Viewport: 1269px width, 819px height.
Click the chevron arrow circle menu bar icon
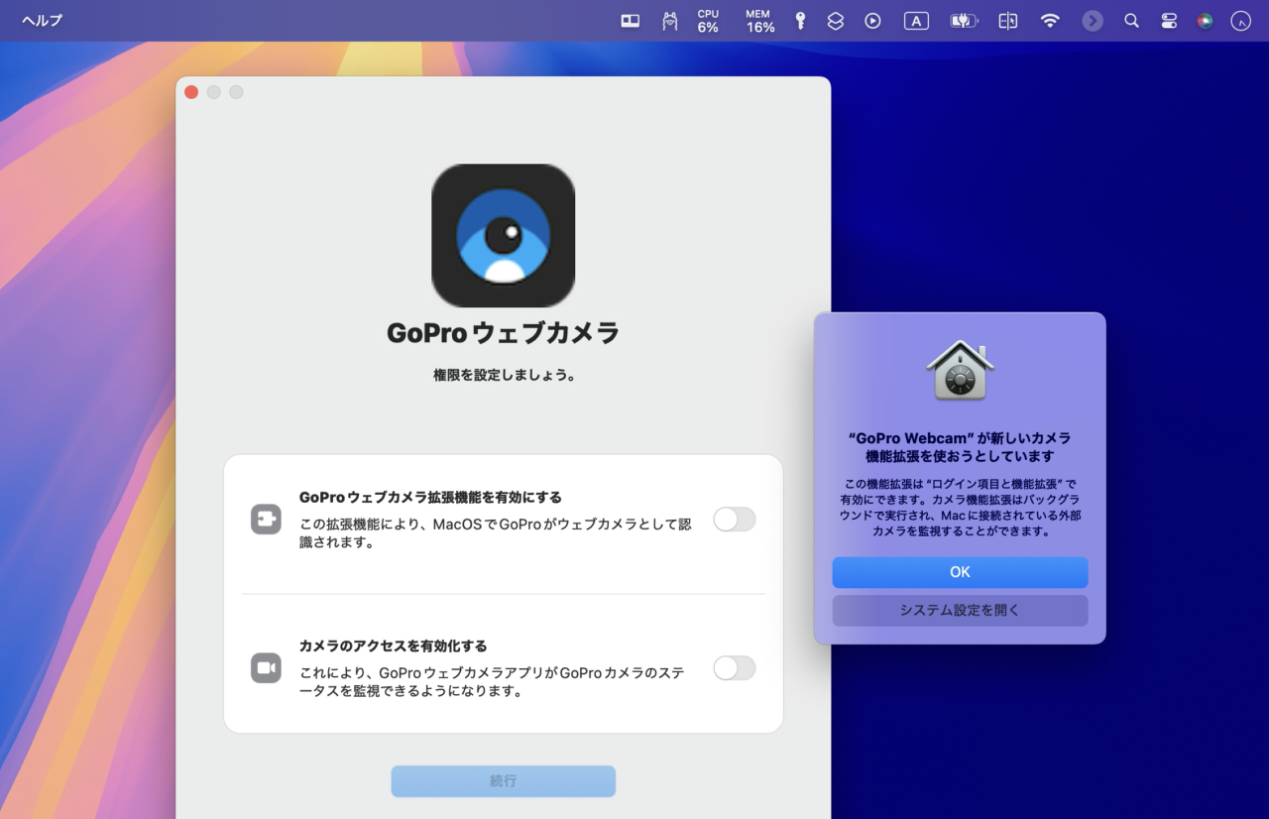(x=1093, y=21)
